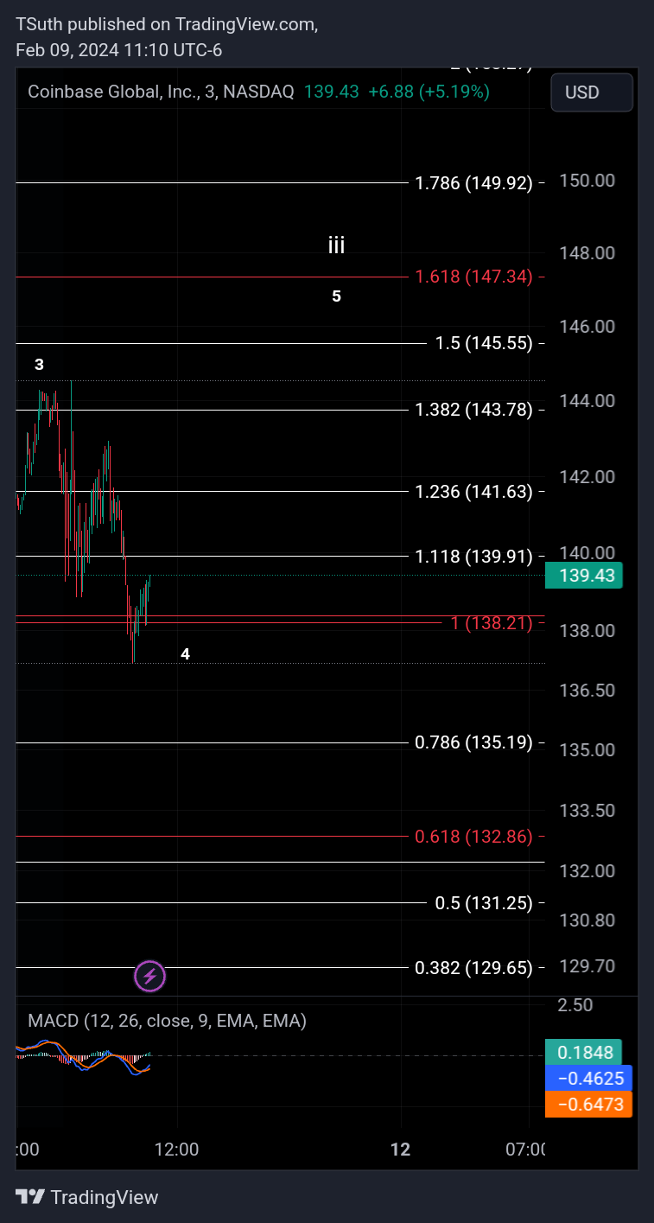
Task: Click the 2.50 MACD scale label
Action: click(575, 1005)
